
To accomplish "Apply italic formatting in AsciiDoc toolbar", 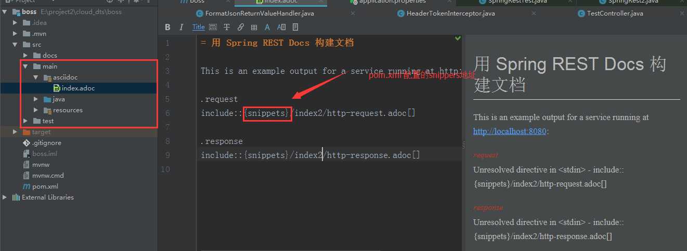I will 182,27.
